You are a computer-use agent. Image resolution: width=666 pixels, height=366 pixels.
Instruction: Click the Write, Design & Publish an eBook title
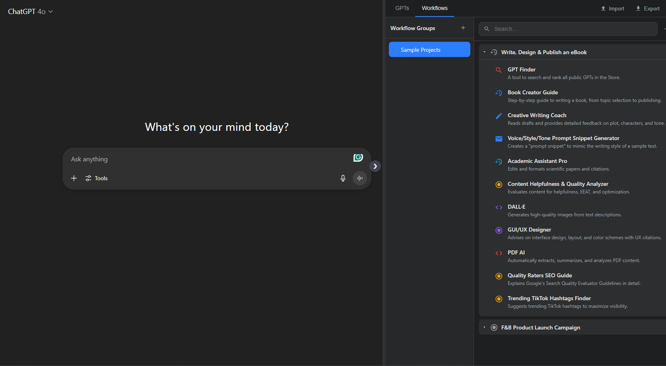[544, 52]
